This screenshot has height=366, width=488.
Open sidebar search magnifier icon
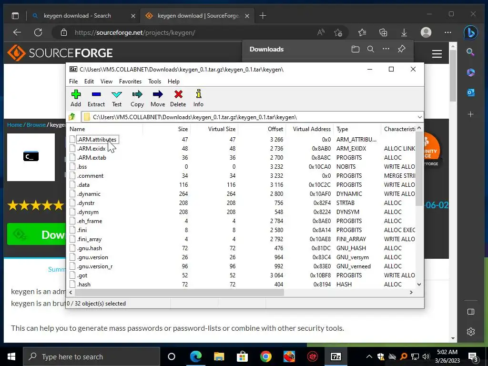coord(470,52)
